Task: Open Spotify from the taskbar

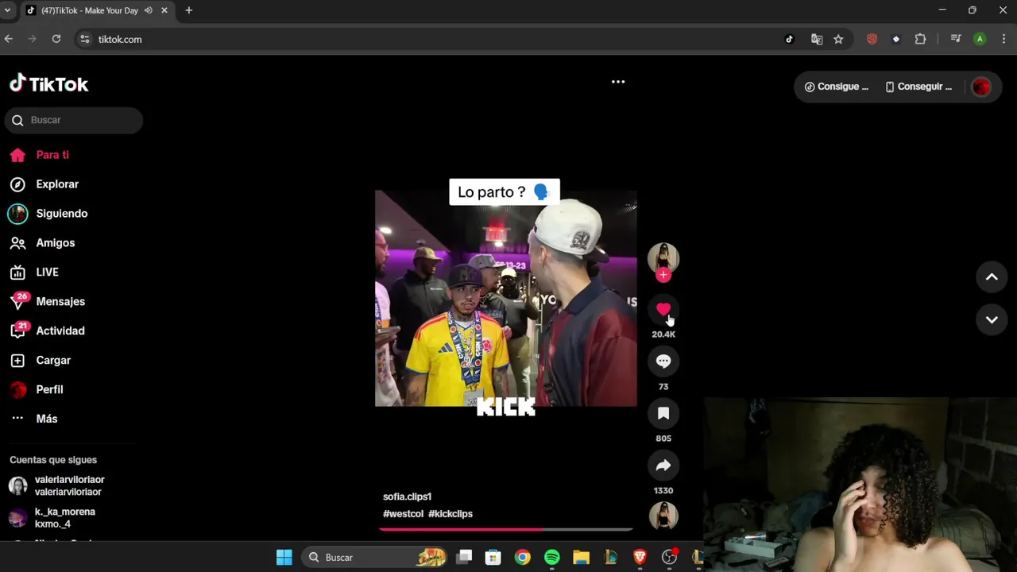Action: [551, 557]
